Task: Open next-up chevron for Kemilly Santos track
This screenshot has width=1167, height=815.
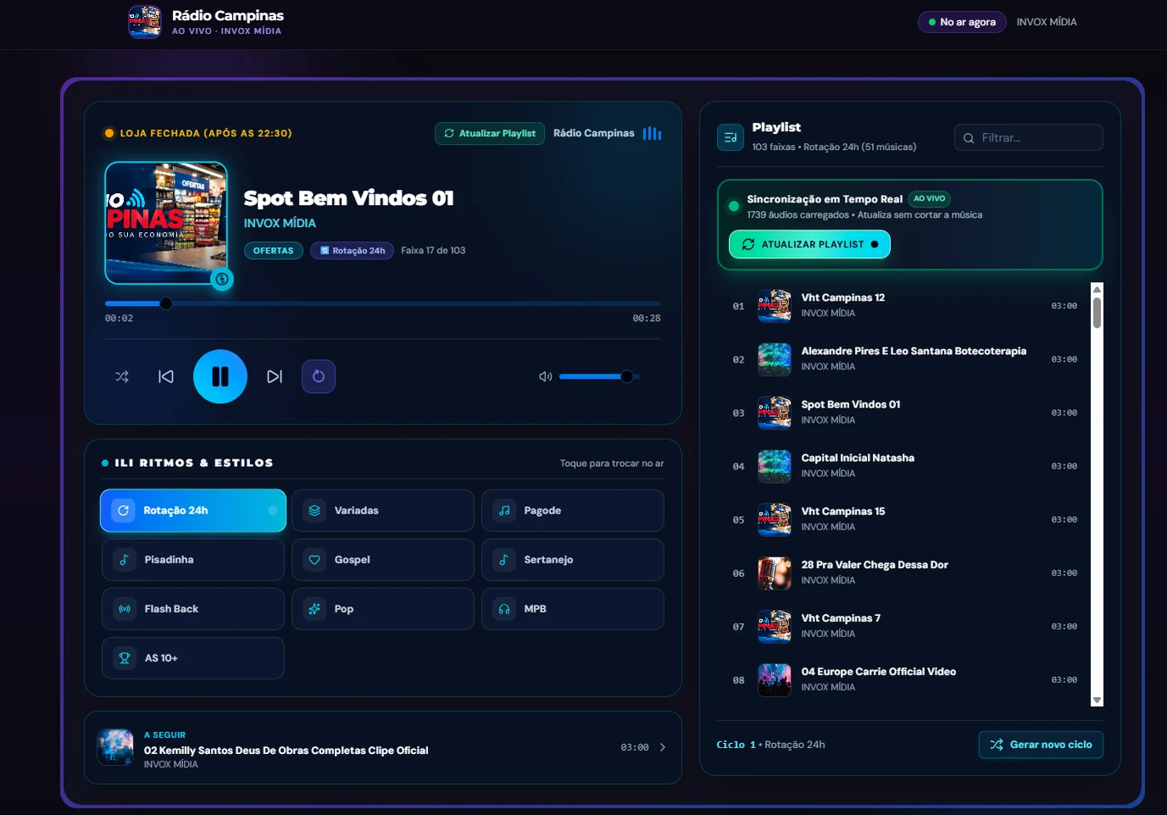Action: [x=663, y=747]
